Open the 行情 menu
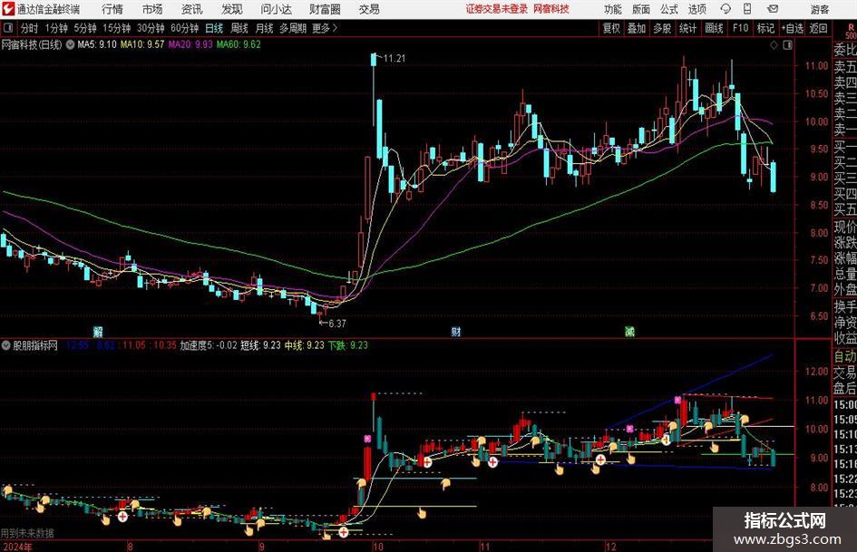This screenshot has width=857, height=552. [112, 9]
